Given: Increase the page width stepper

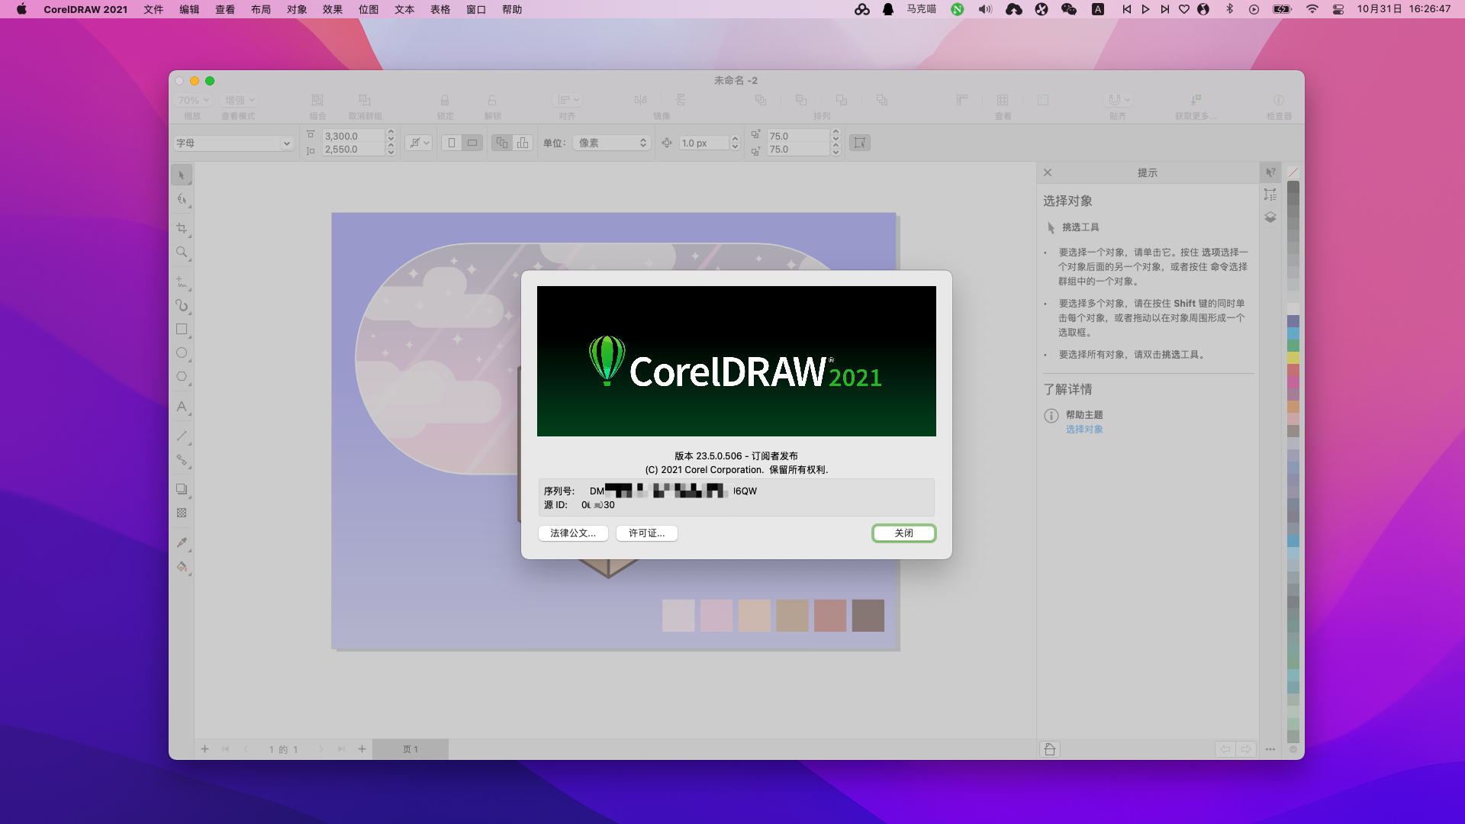Looking at the screenshot, I should [x=391, y=132].
